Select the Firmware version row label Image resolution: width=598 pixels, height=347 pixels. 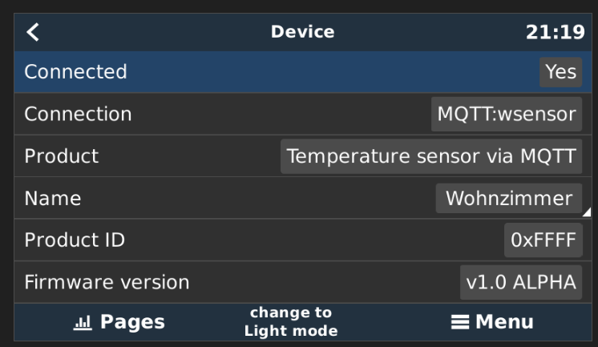[107, 283]
